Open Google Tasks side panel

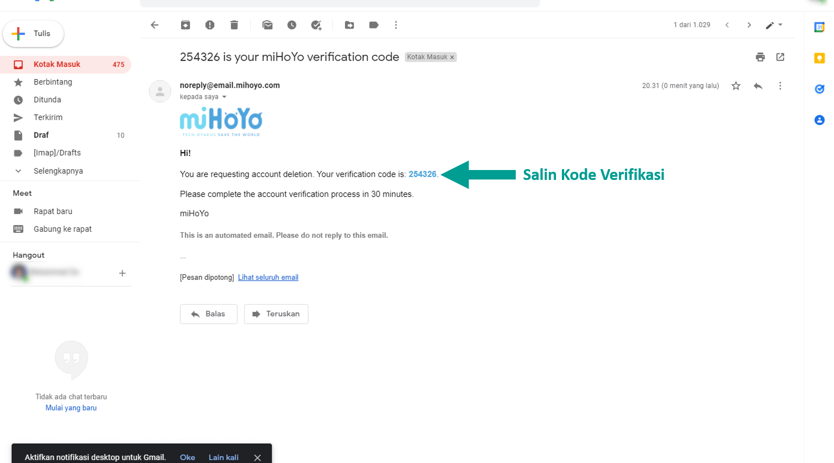coord(819,89)
